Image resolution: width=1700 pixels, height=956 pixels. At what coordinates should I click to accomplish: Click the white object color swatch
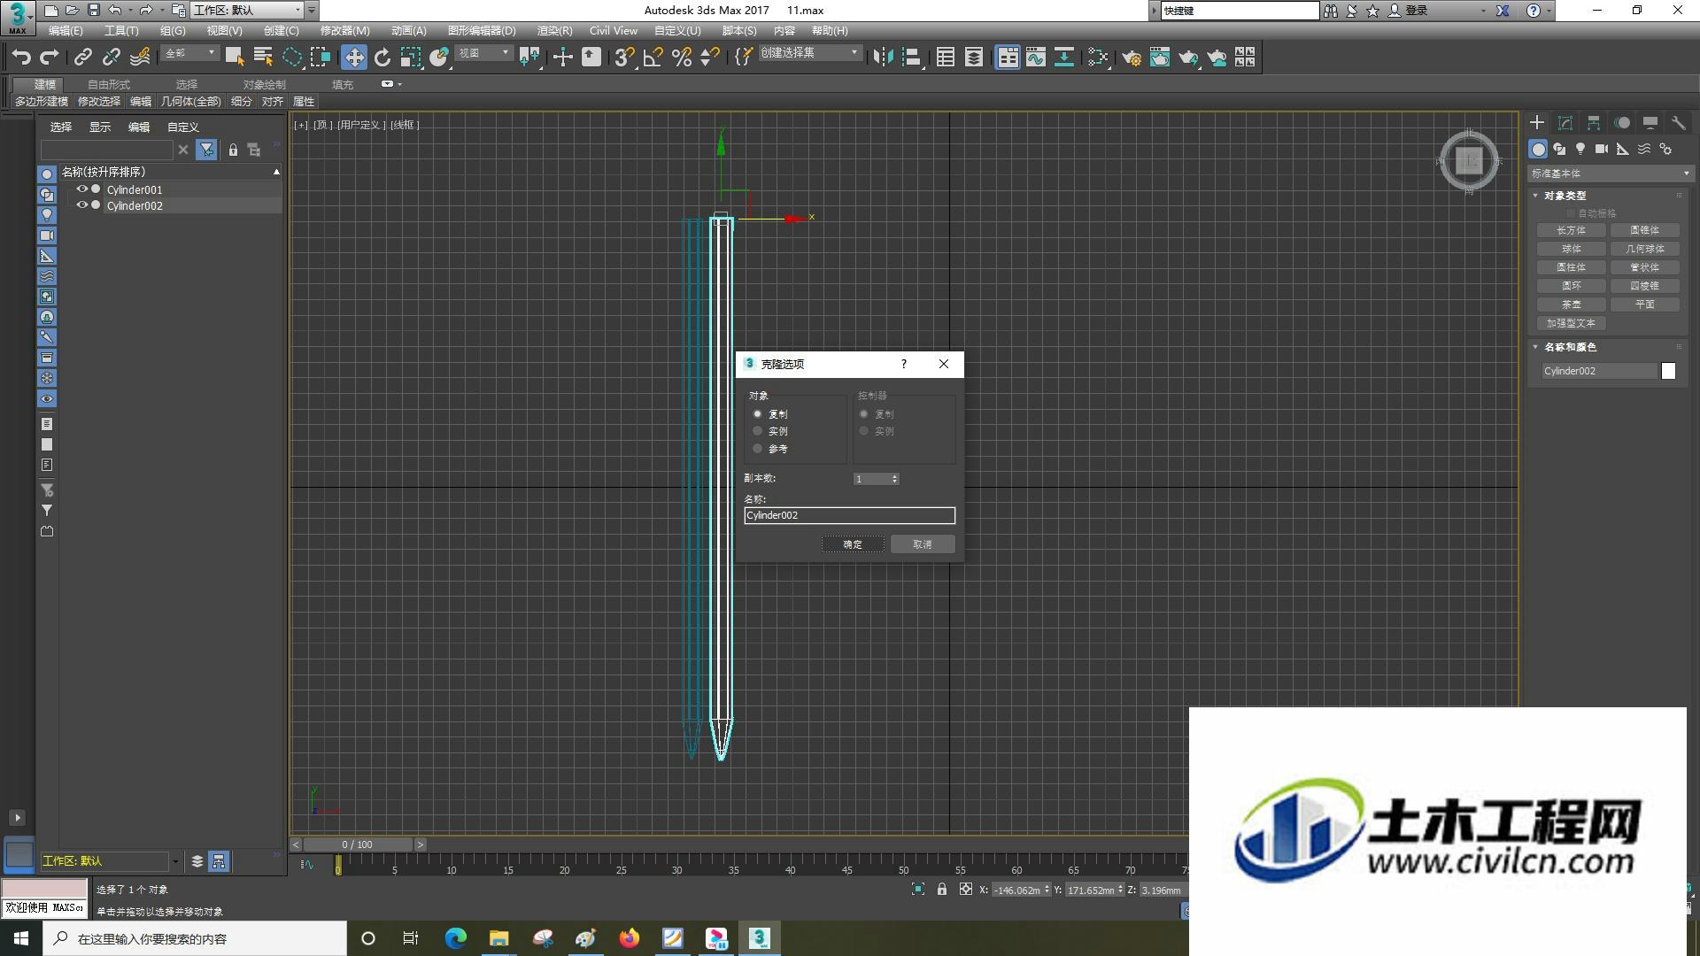[1669, 371]
